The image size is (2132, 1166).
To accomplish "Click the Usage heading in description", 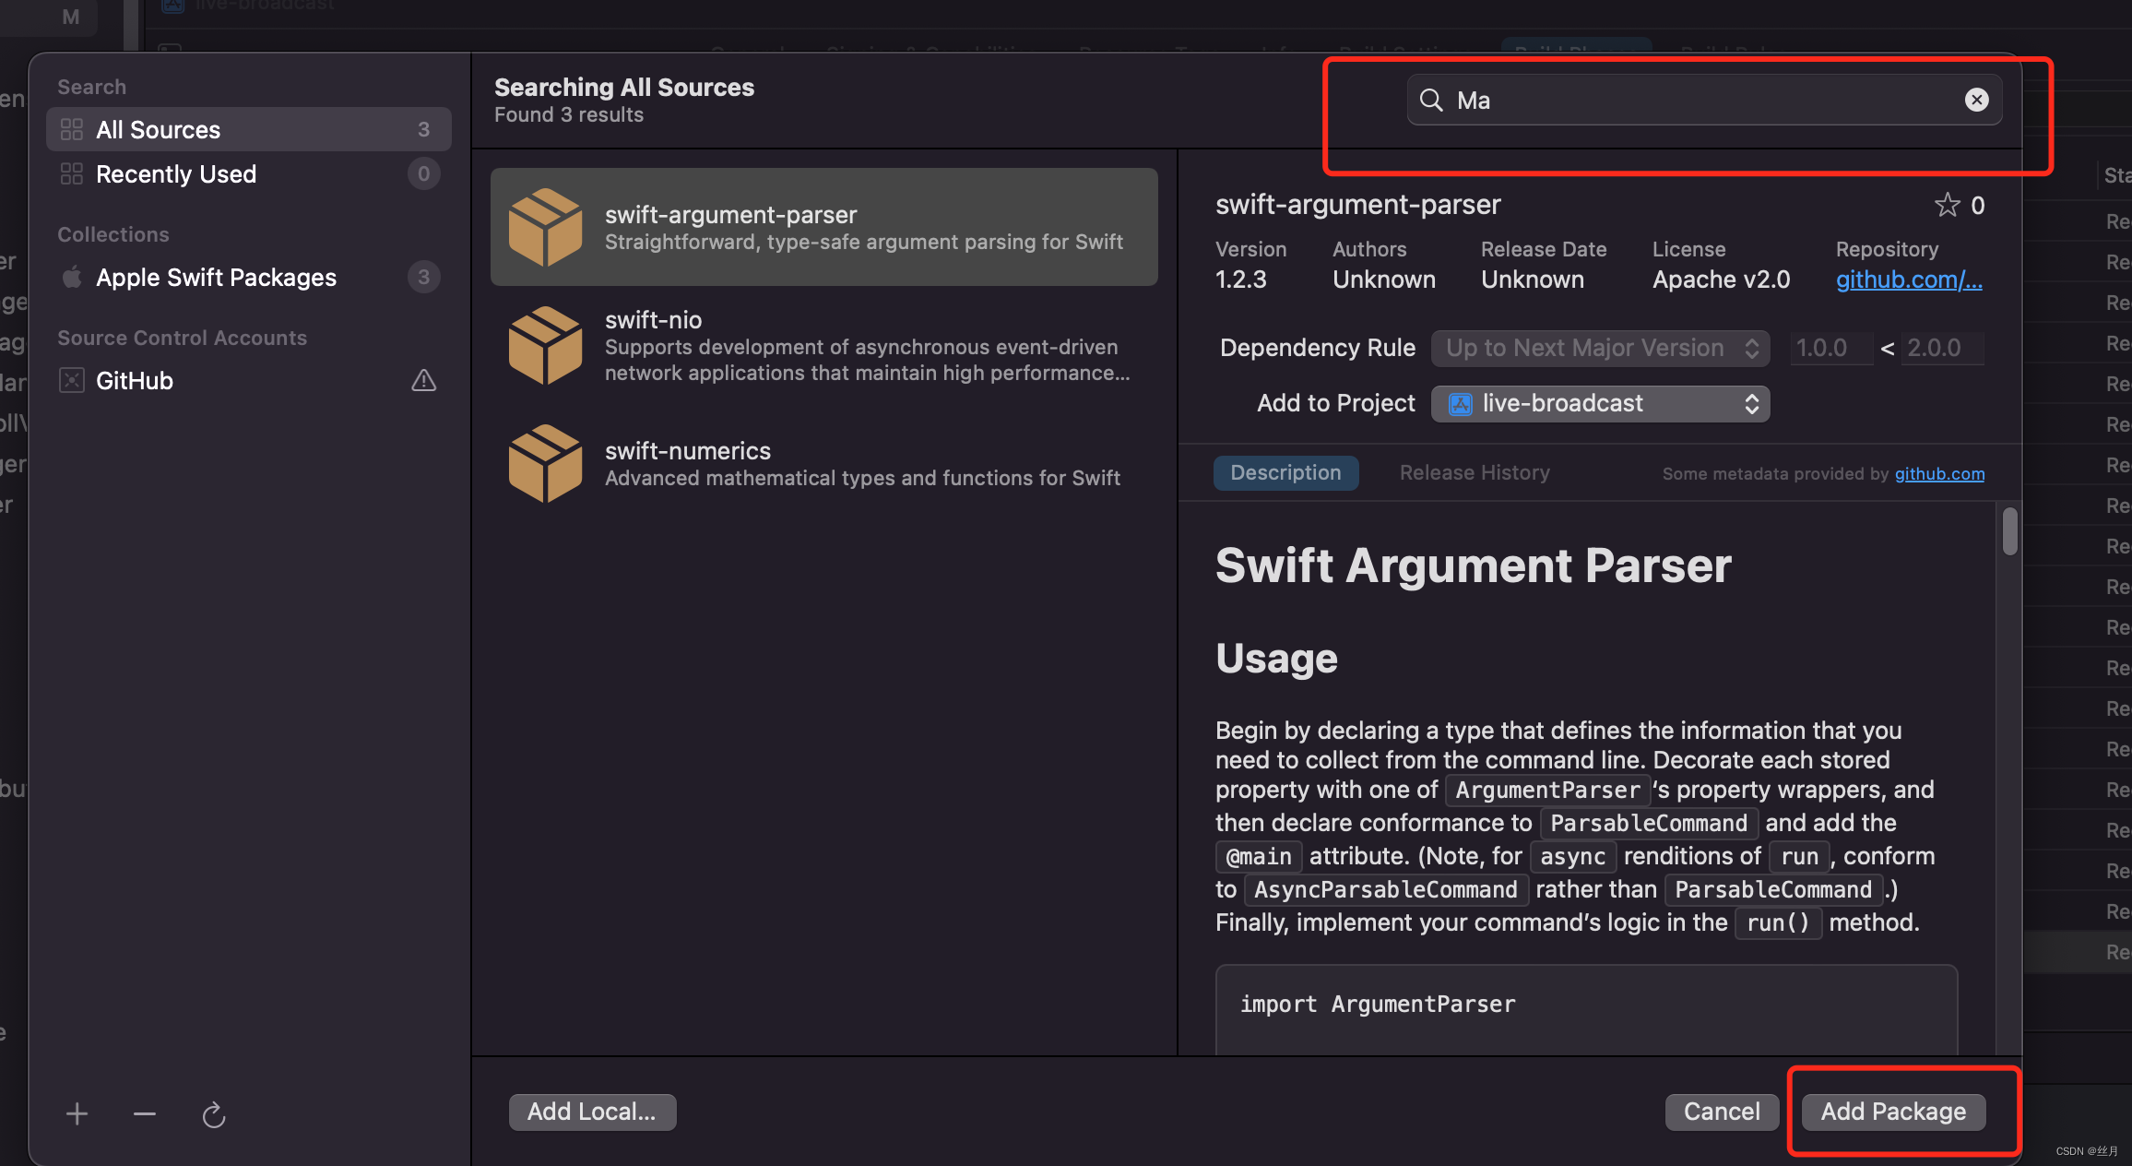I will point(1276,659).
